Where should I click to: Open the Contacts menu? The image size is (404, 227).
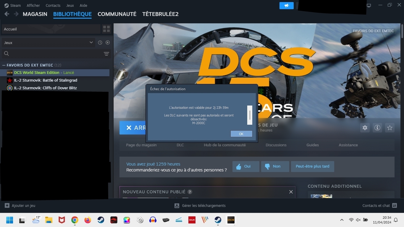tap(53, 5)
